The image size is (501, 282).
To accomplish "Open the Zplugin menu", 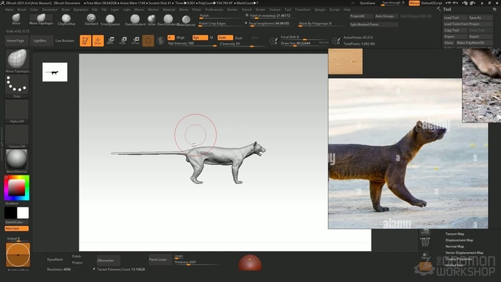I will click(319, 10).
